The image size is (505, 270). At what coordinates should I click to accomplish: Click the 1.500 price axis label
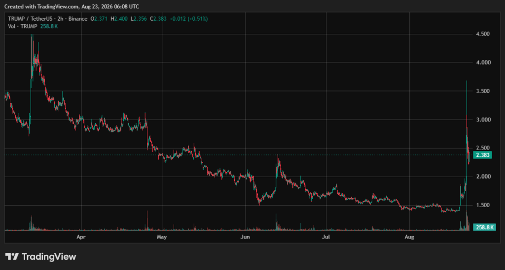point(483,205)
